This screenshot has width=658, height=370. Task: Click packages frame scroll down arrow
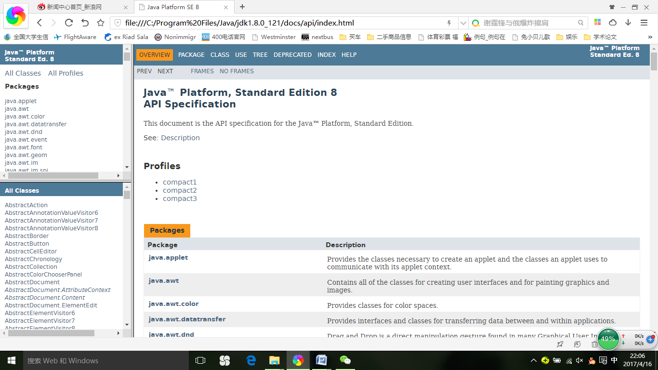127,167
